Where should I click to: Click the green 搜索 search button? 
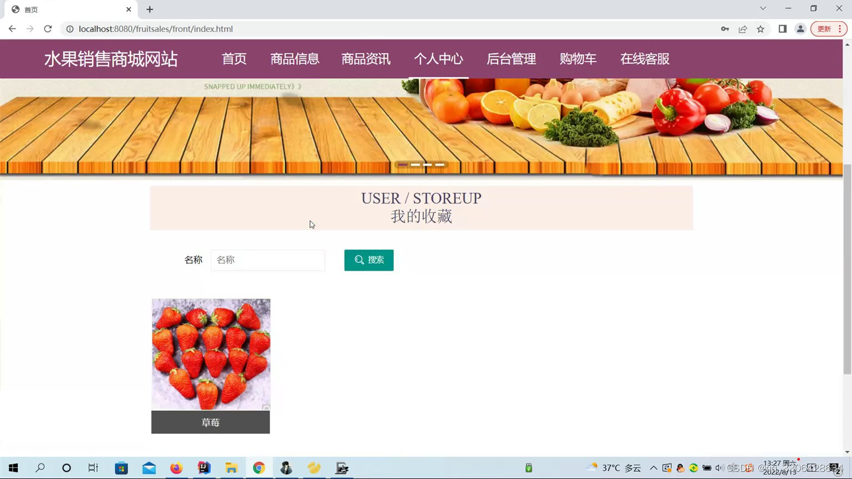369,260
